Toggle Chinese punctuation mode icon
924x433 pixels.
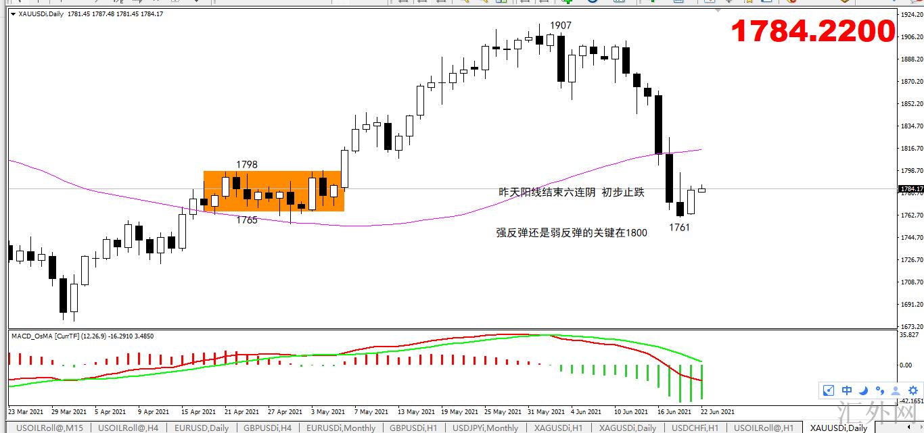tap(879, 390)
